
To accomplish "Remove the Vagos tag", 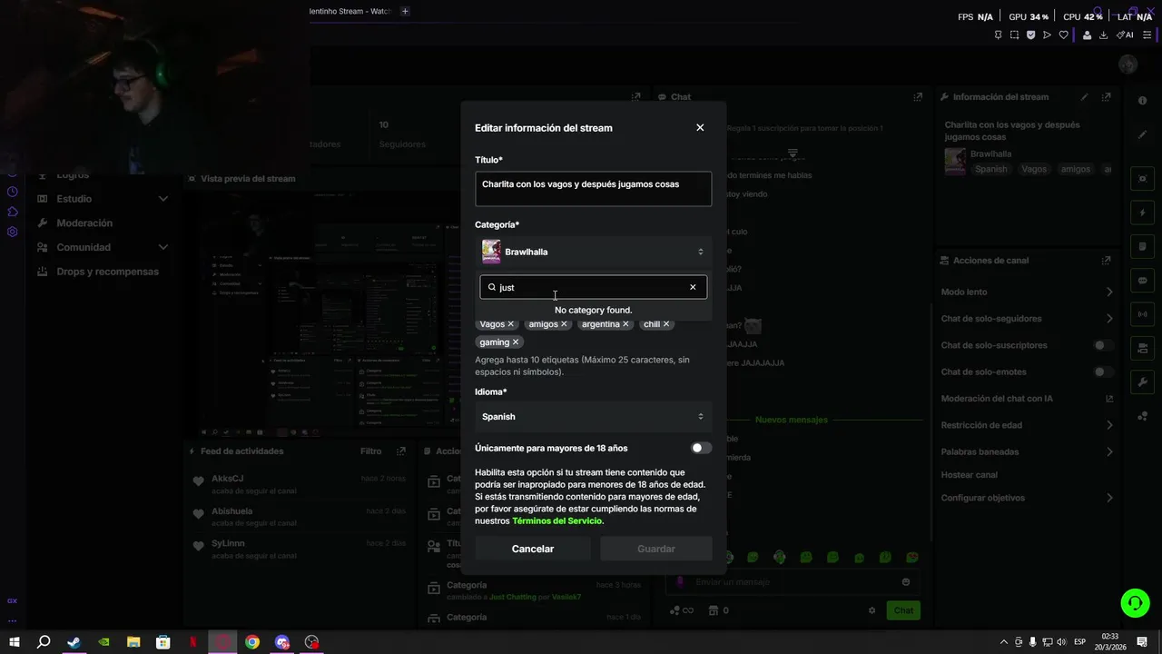I will [x=510, y=324].
